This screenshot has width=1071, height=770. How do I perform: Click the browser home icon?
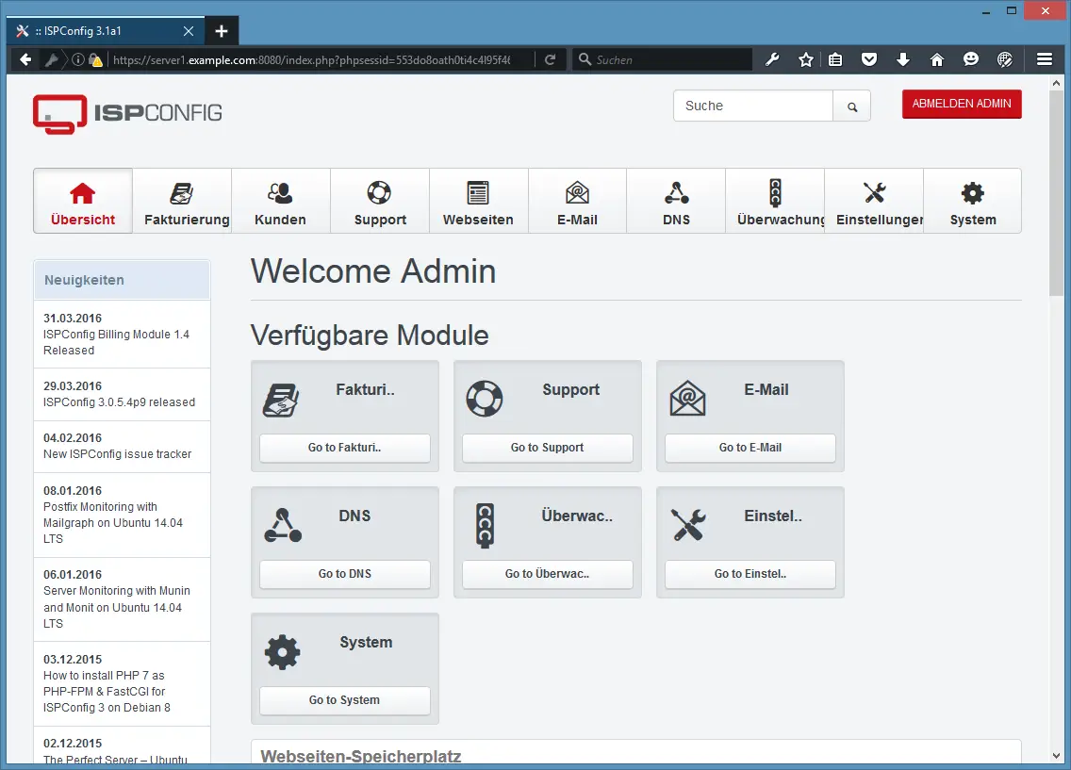coord(937,60)
